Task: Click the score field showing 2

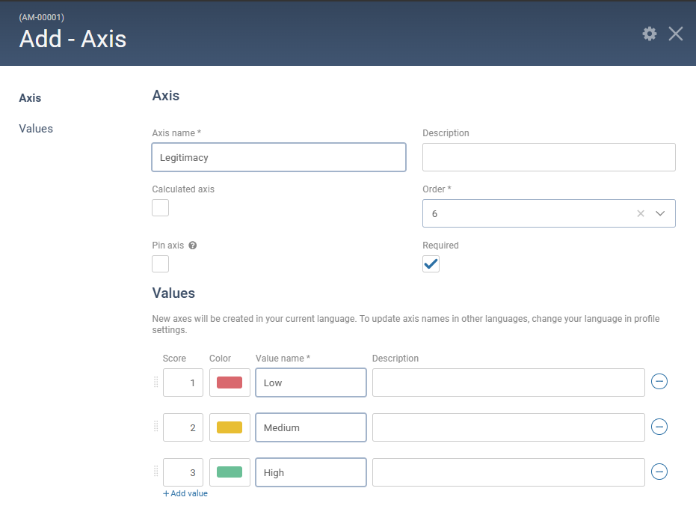Action: click(x=183, y=427)
